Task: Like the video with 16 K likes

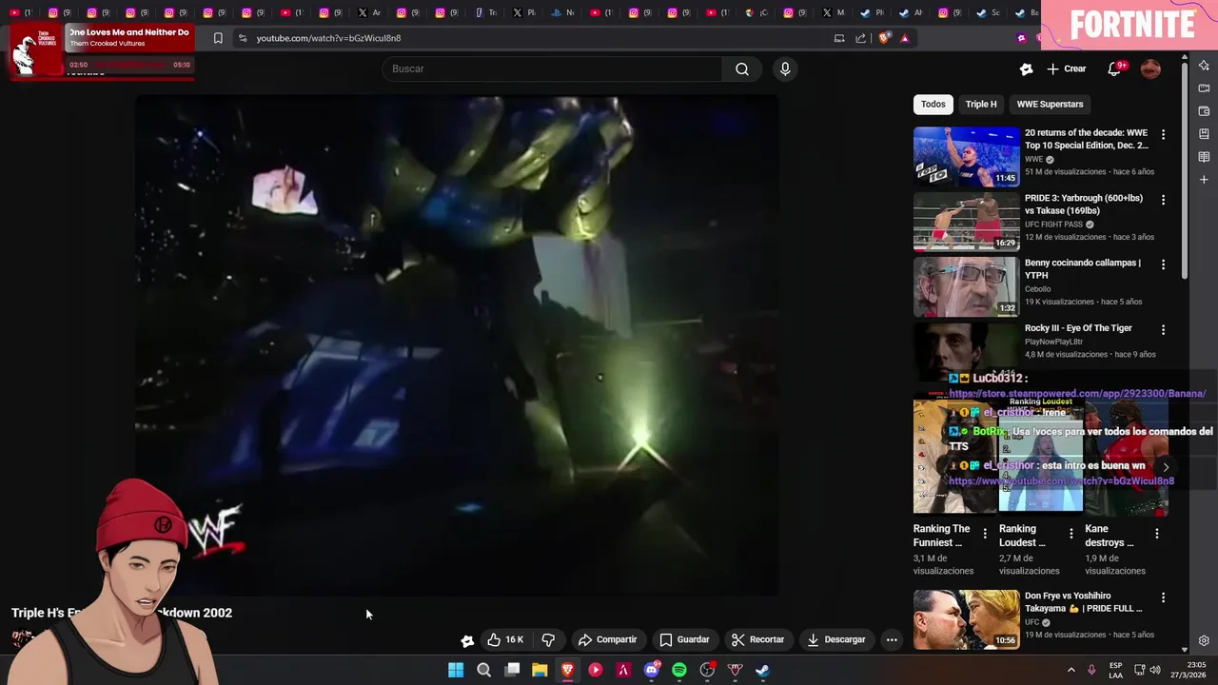Action: pyautogui.click(x=505, y=639)
